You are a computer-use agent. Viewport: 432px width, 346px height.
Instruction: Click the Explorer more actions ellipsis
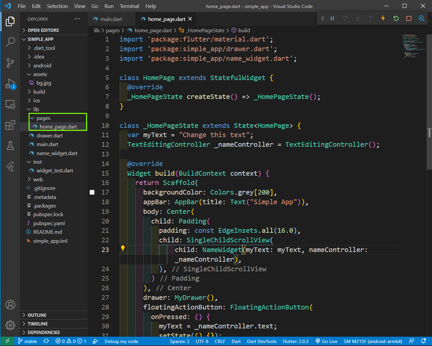77,19
